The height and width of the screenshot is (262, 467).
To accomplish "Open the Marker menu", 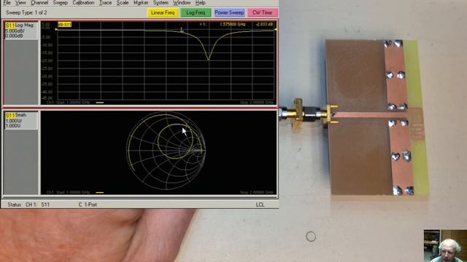I will pos(141,3).
